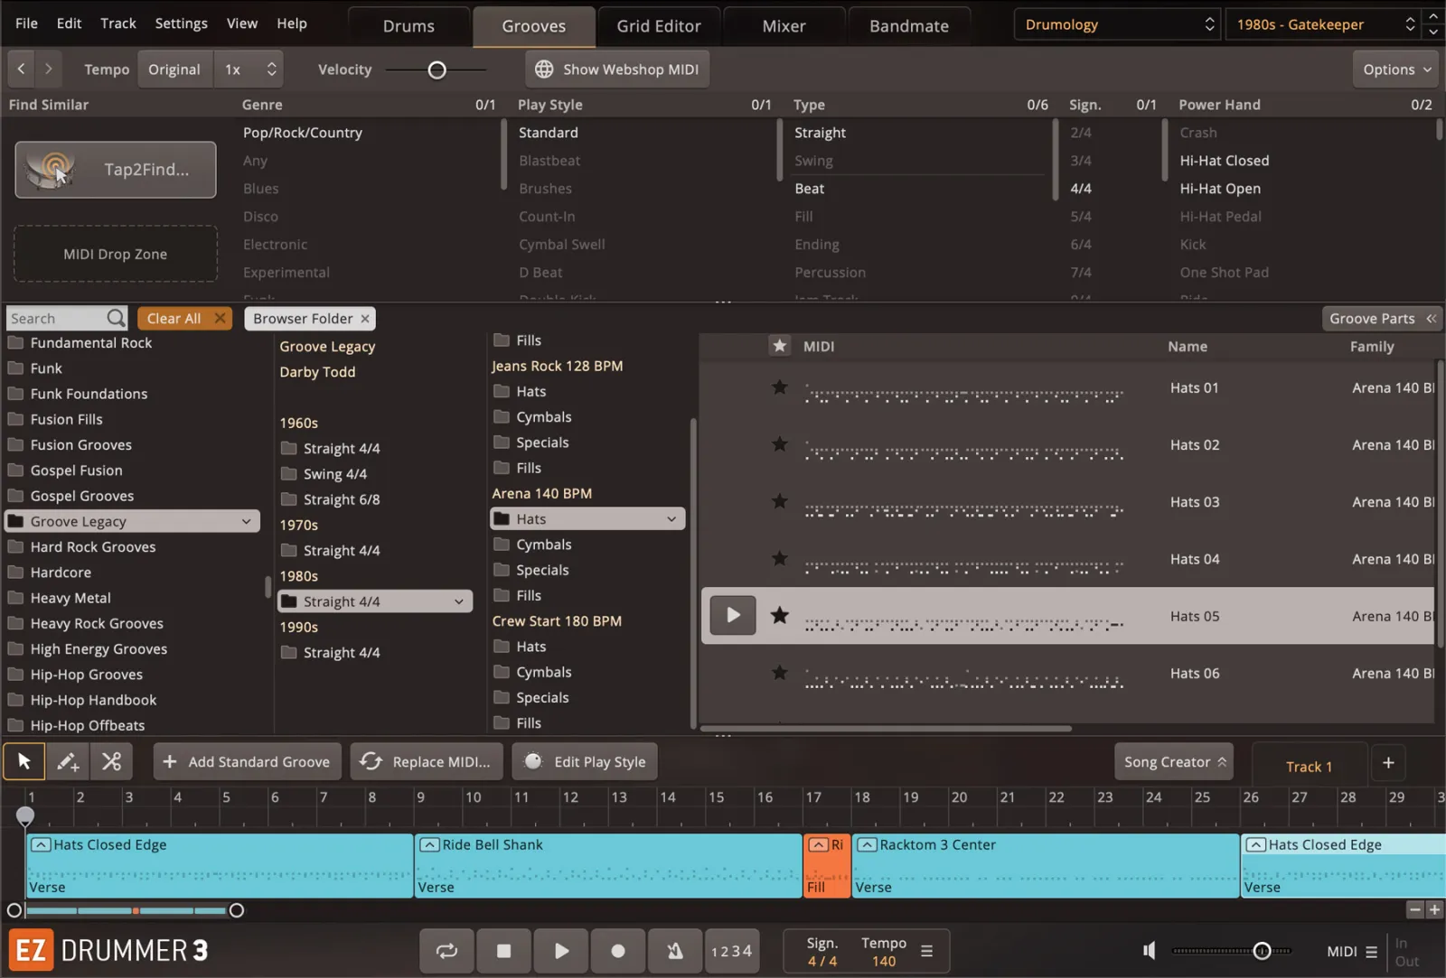Expand the Arena 140 BPM Hats dropdown
Screen dimensions: 1446x978
[x=671, y=519]
